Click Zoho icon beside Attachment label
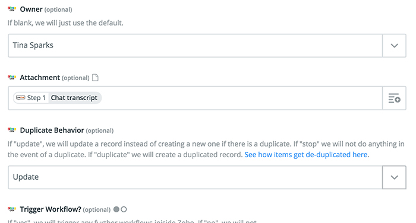Image resolution: width=416 pixels, height=223 pixels. click(x=12, y=78)
